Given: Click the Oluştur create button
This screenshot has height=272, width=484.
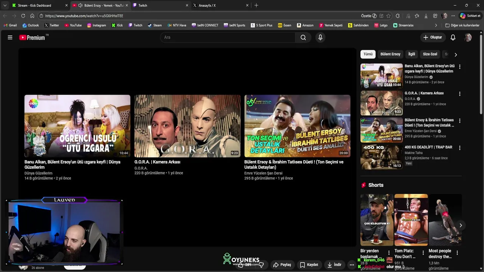Looking at the screenshot, I should tap(433, 37).
